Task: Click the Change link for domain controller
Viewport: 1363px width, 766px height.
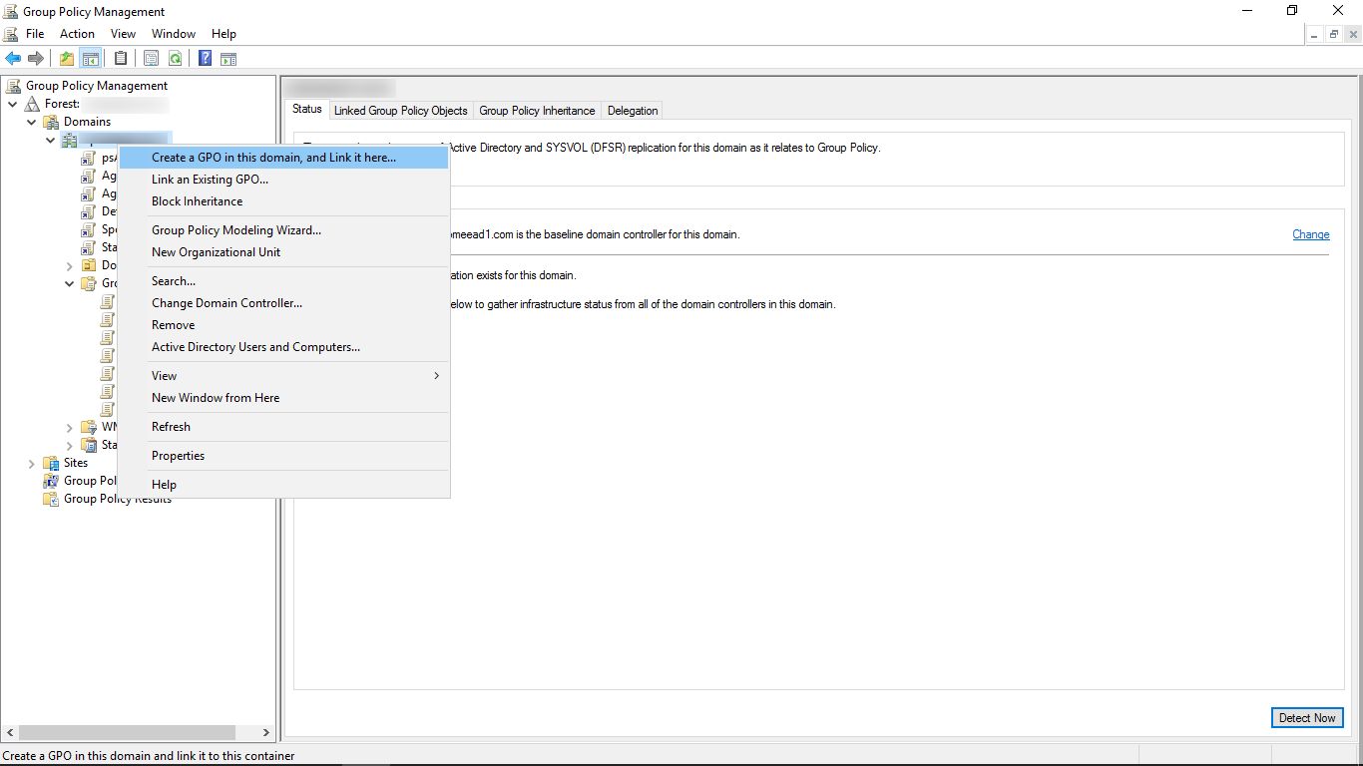Action: pos(1310,234)
